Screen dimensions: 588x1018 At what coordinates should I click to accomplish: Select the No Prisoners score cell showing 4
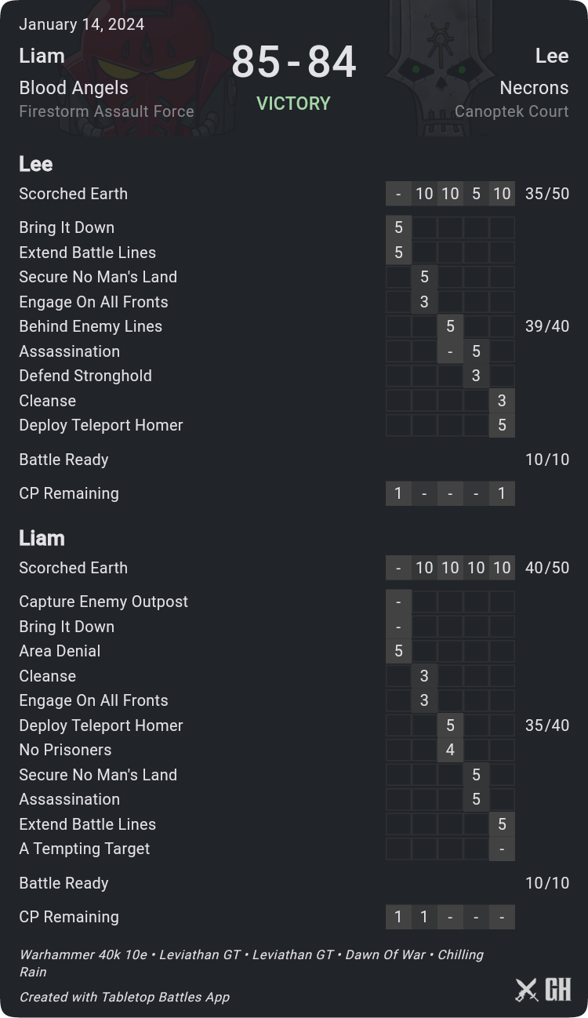point(450,750)
